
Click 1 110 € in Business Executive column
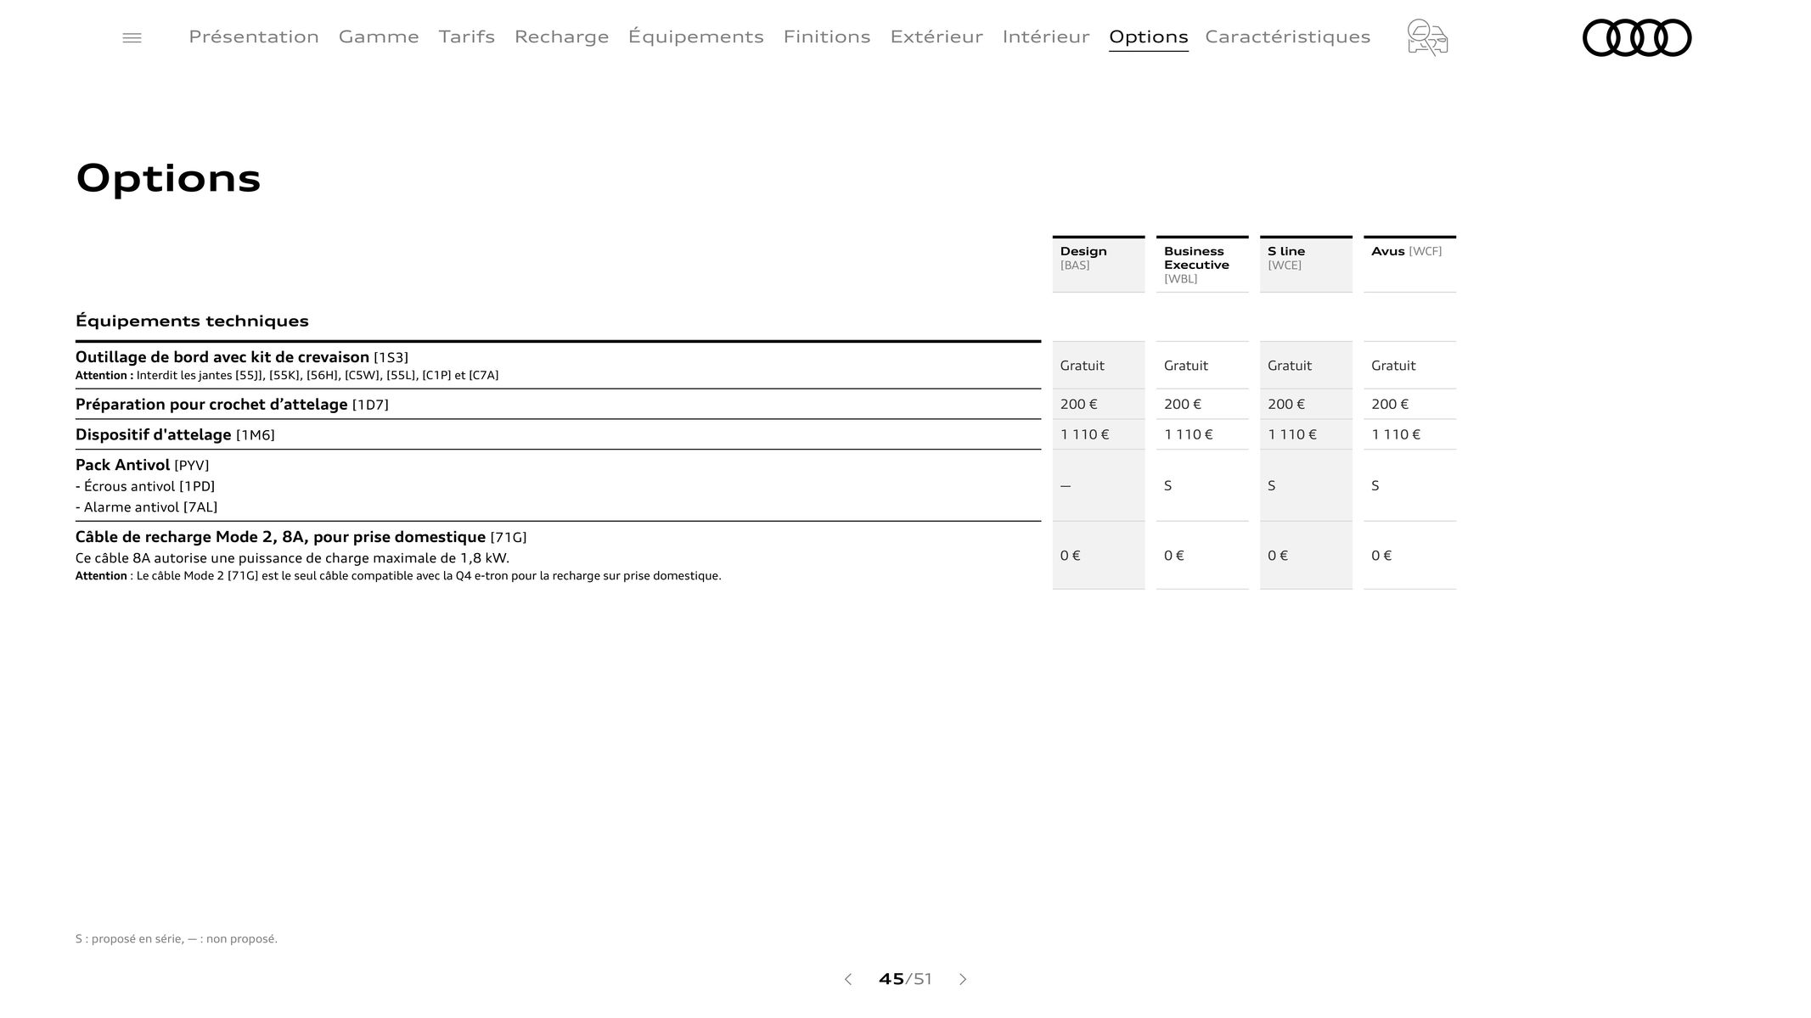(x=1188, y=434)
